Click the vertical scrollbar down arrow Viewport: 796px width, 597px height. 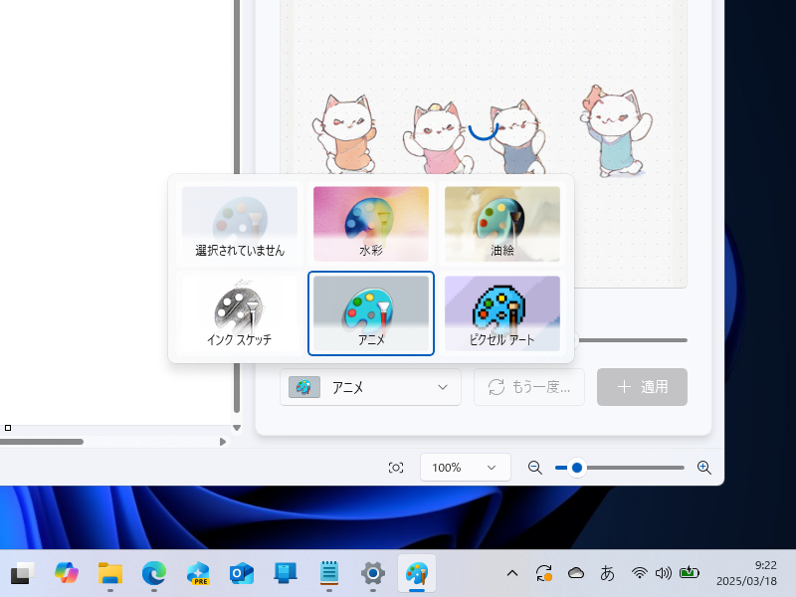click(237, 428)
